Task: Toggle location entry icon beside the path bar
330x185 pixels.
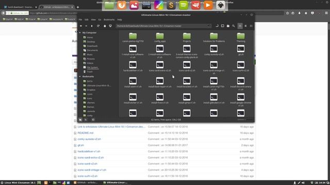Action: (217, 26)
